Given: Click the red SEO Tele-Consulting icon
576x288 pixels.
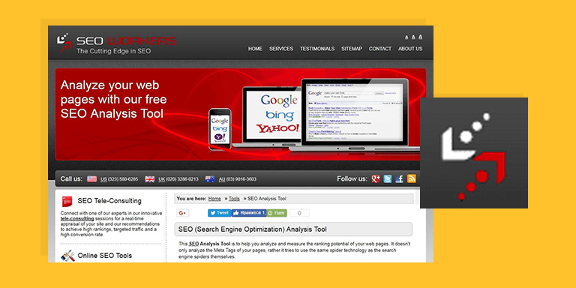Looking at the screenshot, I should 67,201.
